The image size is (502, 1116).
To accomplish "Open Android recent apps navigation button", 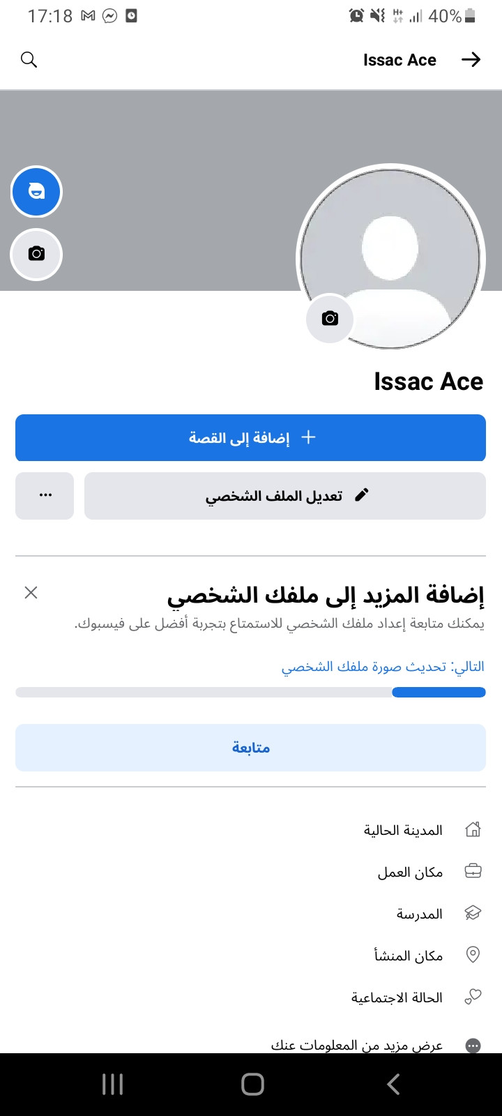I will click(x=112, y=1084).
